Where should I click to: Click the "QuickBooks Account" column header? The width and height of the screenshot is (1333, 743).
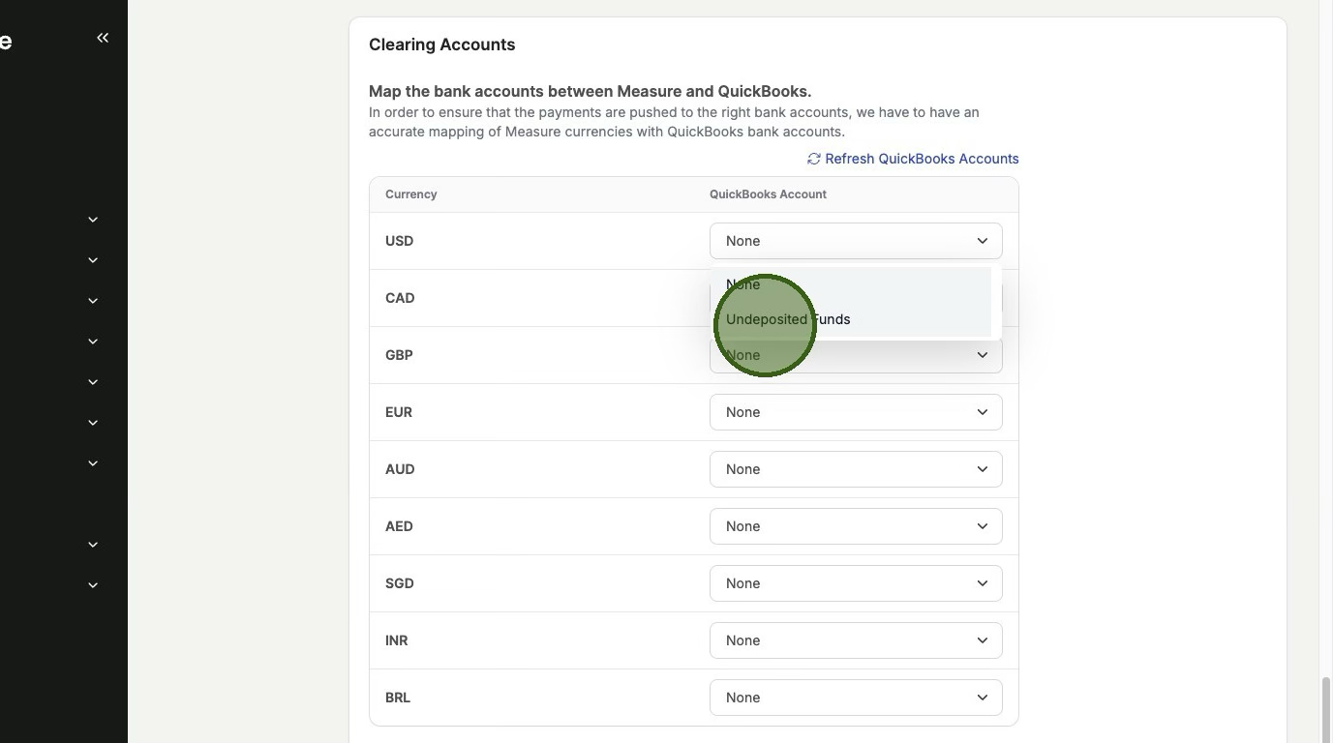point(768,194)
